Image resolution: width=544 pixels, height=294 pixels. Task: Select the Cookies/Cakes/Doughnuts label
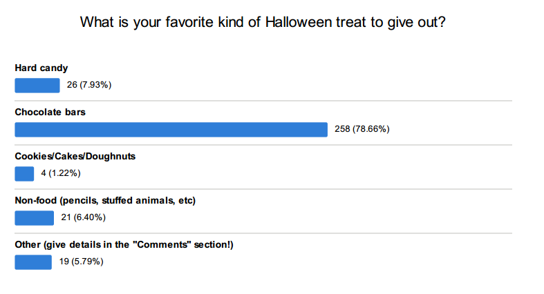[75, 157]
